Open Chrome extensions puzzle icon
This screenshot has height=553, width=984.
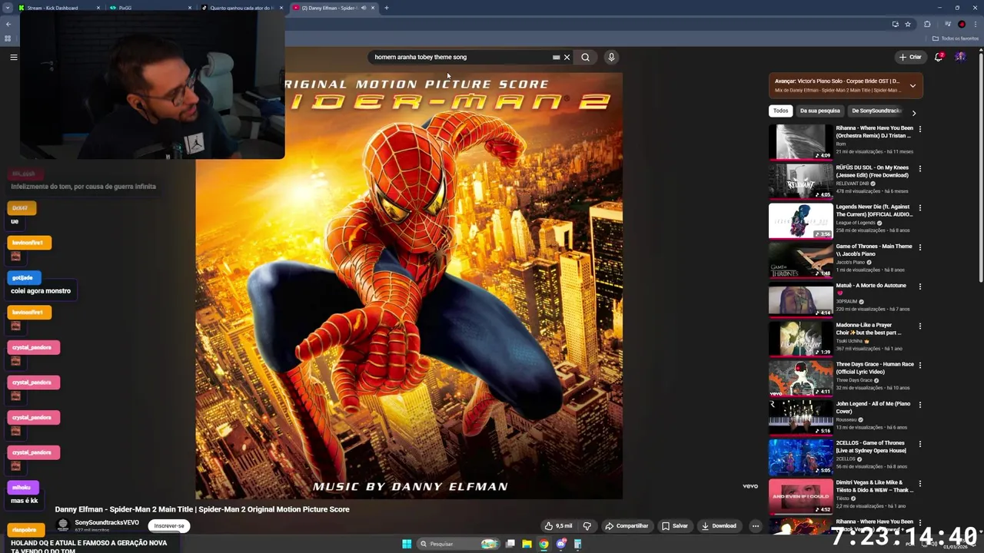[x=927, y=24]
